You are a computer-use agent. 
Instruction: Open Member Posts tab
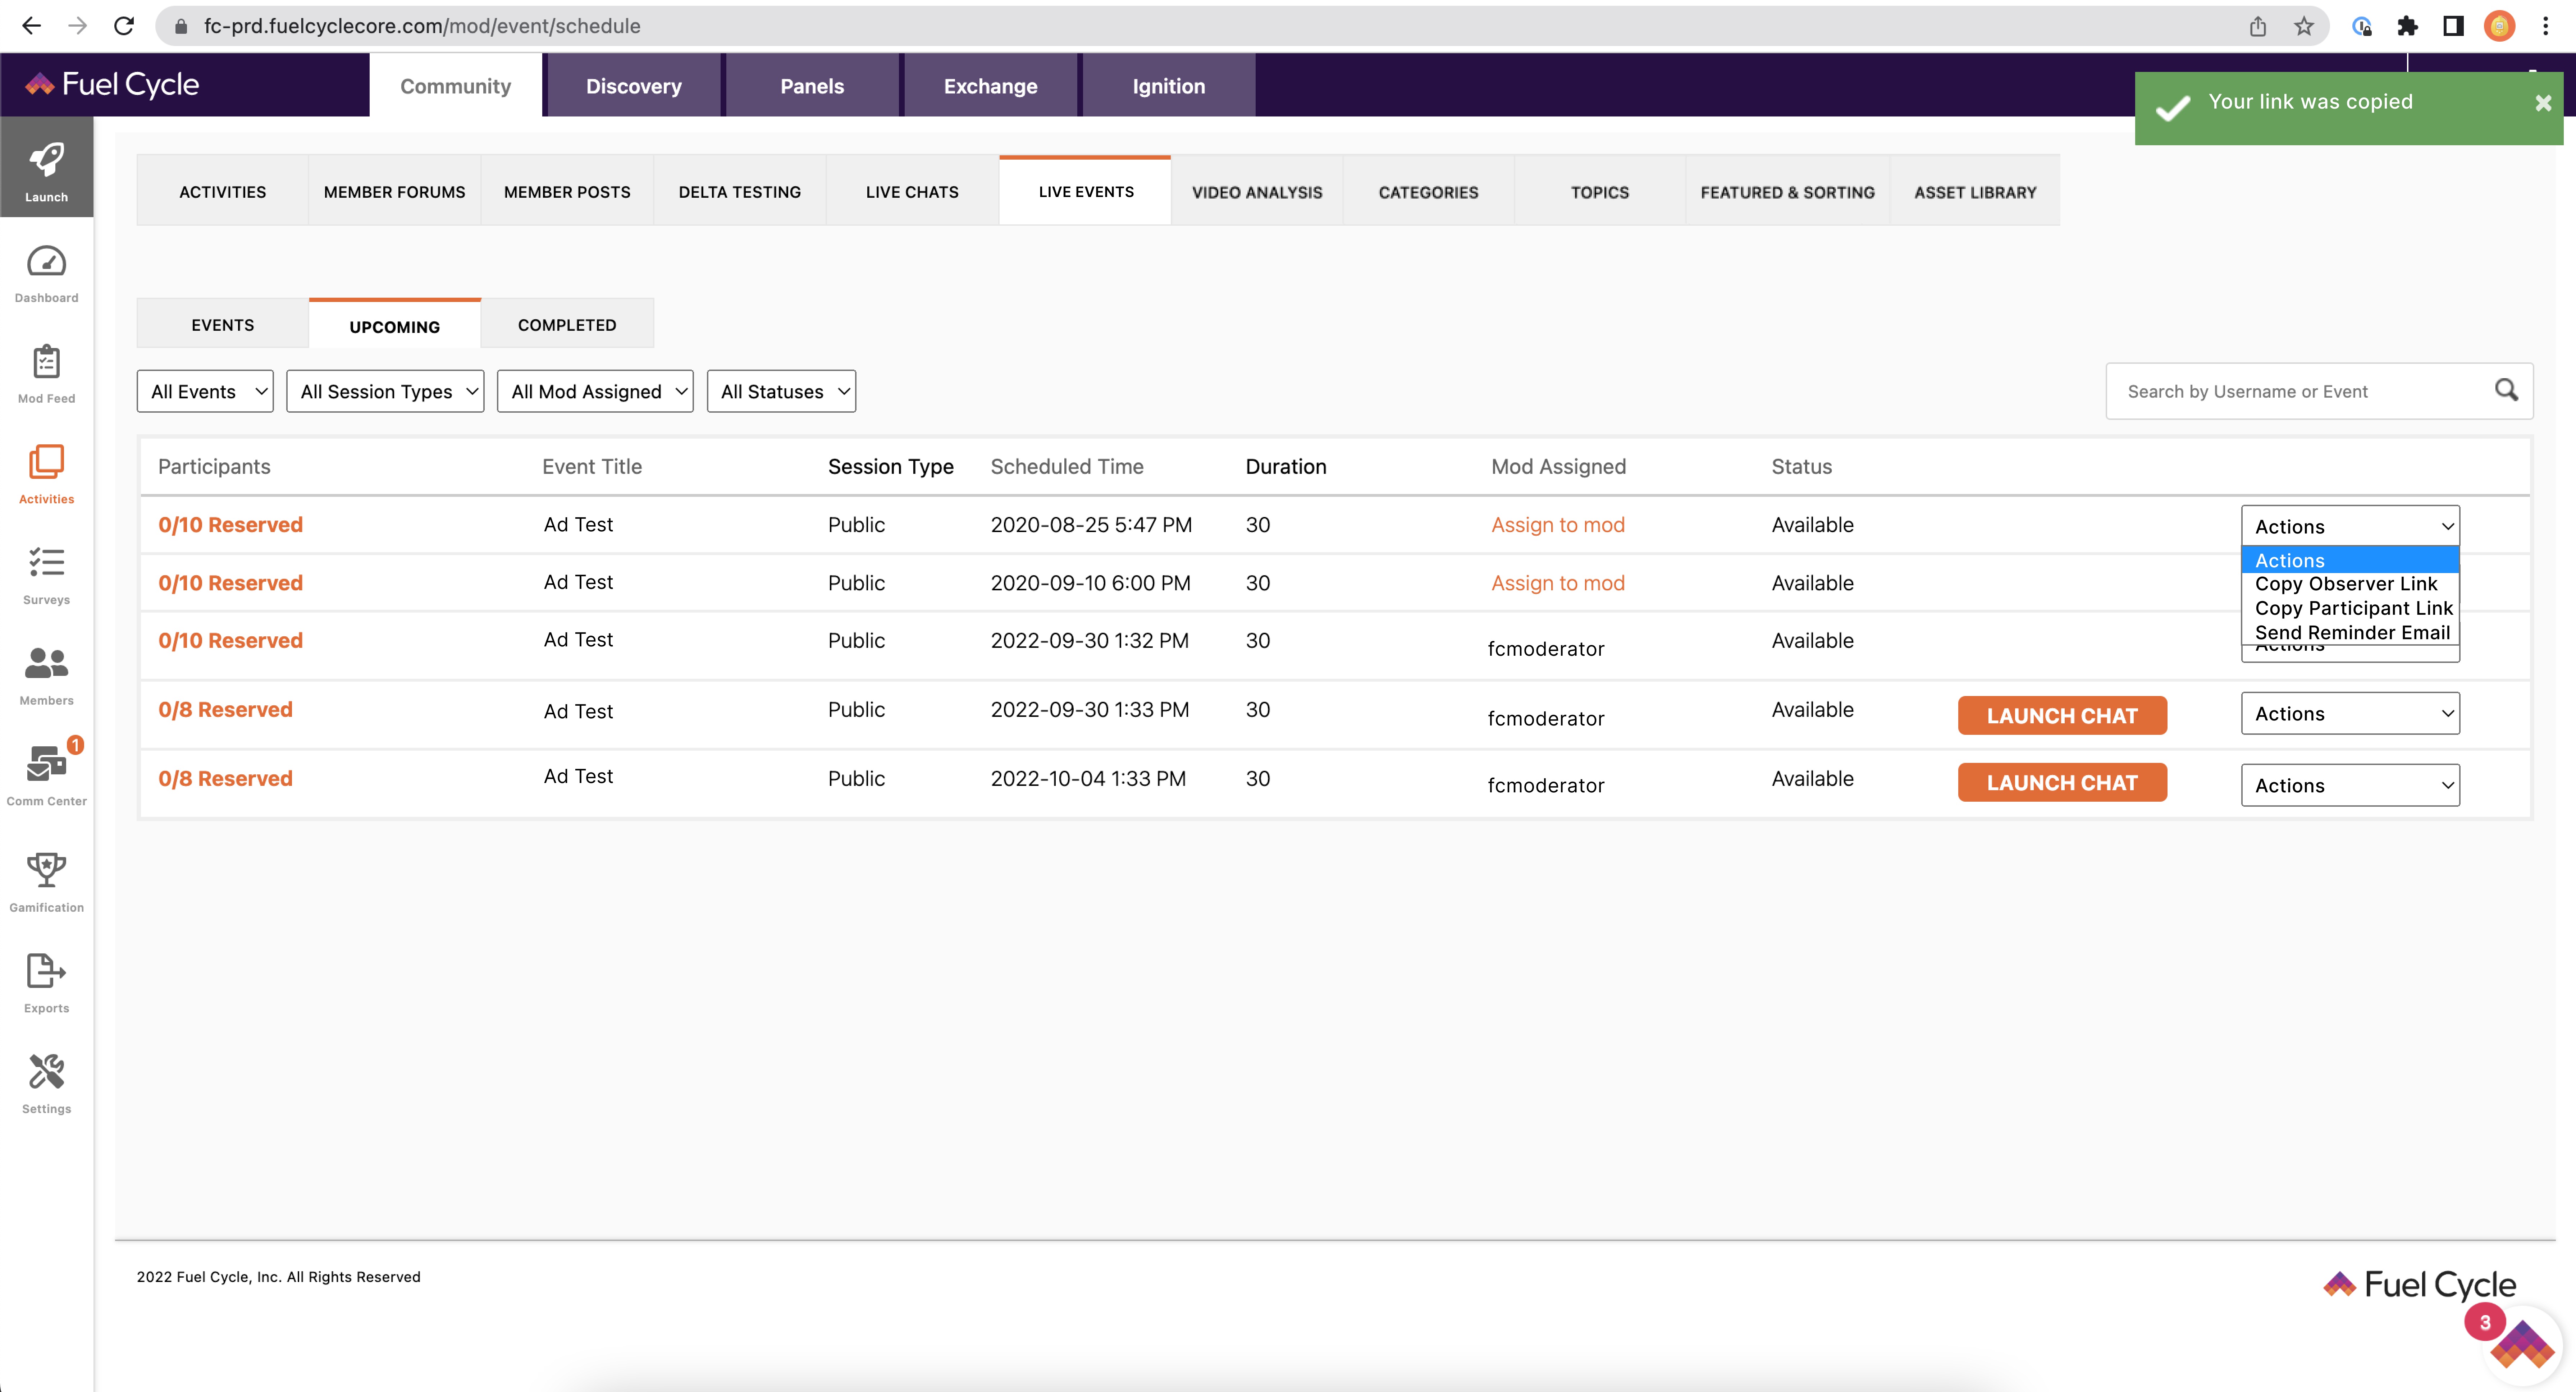coord(567,191)
